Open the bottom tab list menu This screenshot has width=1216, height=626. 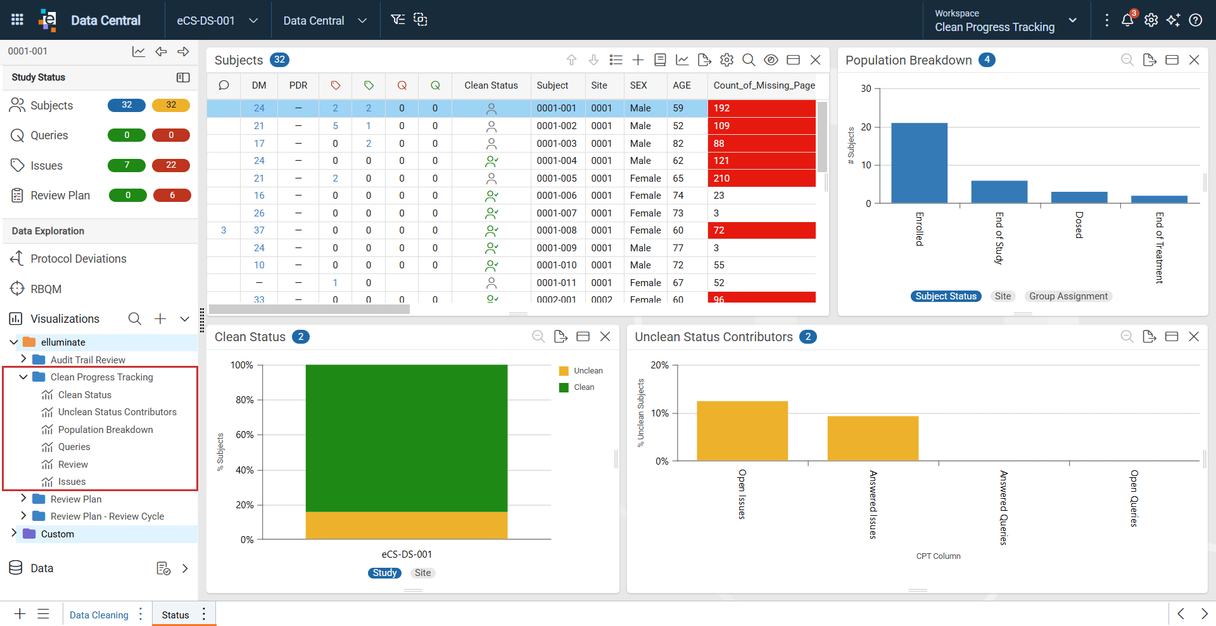click(43, 614)
